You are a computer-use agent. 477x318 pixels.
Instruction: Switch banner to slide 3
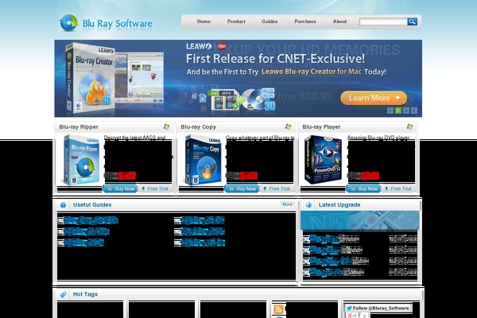(x=405, y=111)
